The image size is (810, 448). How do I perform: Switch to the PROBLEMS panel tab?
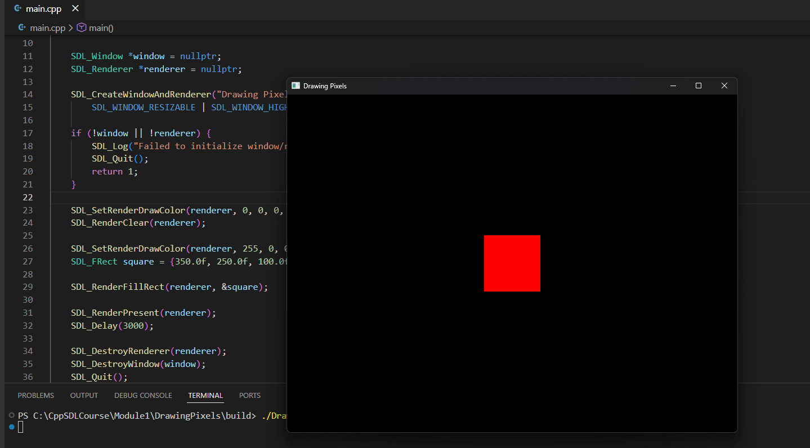36,396
